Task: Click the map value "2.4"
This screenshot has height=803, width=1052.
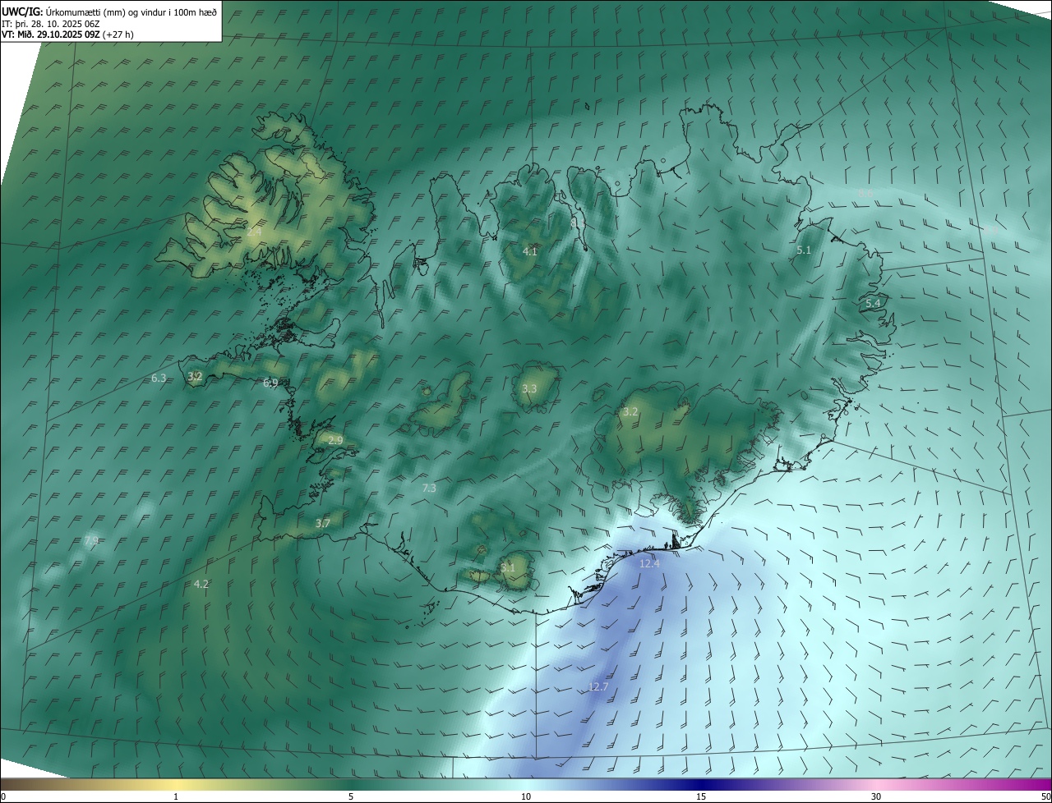Action: [x=254, y=232]
